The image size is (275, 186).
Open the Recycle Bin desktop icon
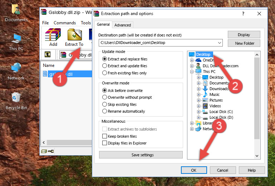pyautogui.click(x=16, y=97)
